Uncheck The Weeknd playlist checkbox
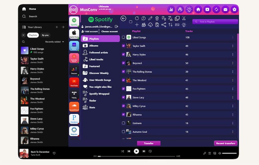The width and height of the screenshot is (259, 165). (123, 80)
